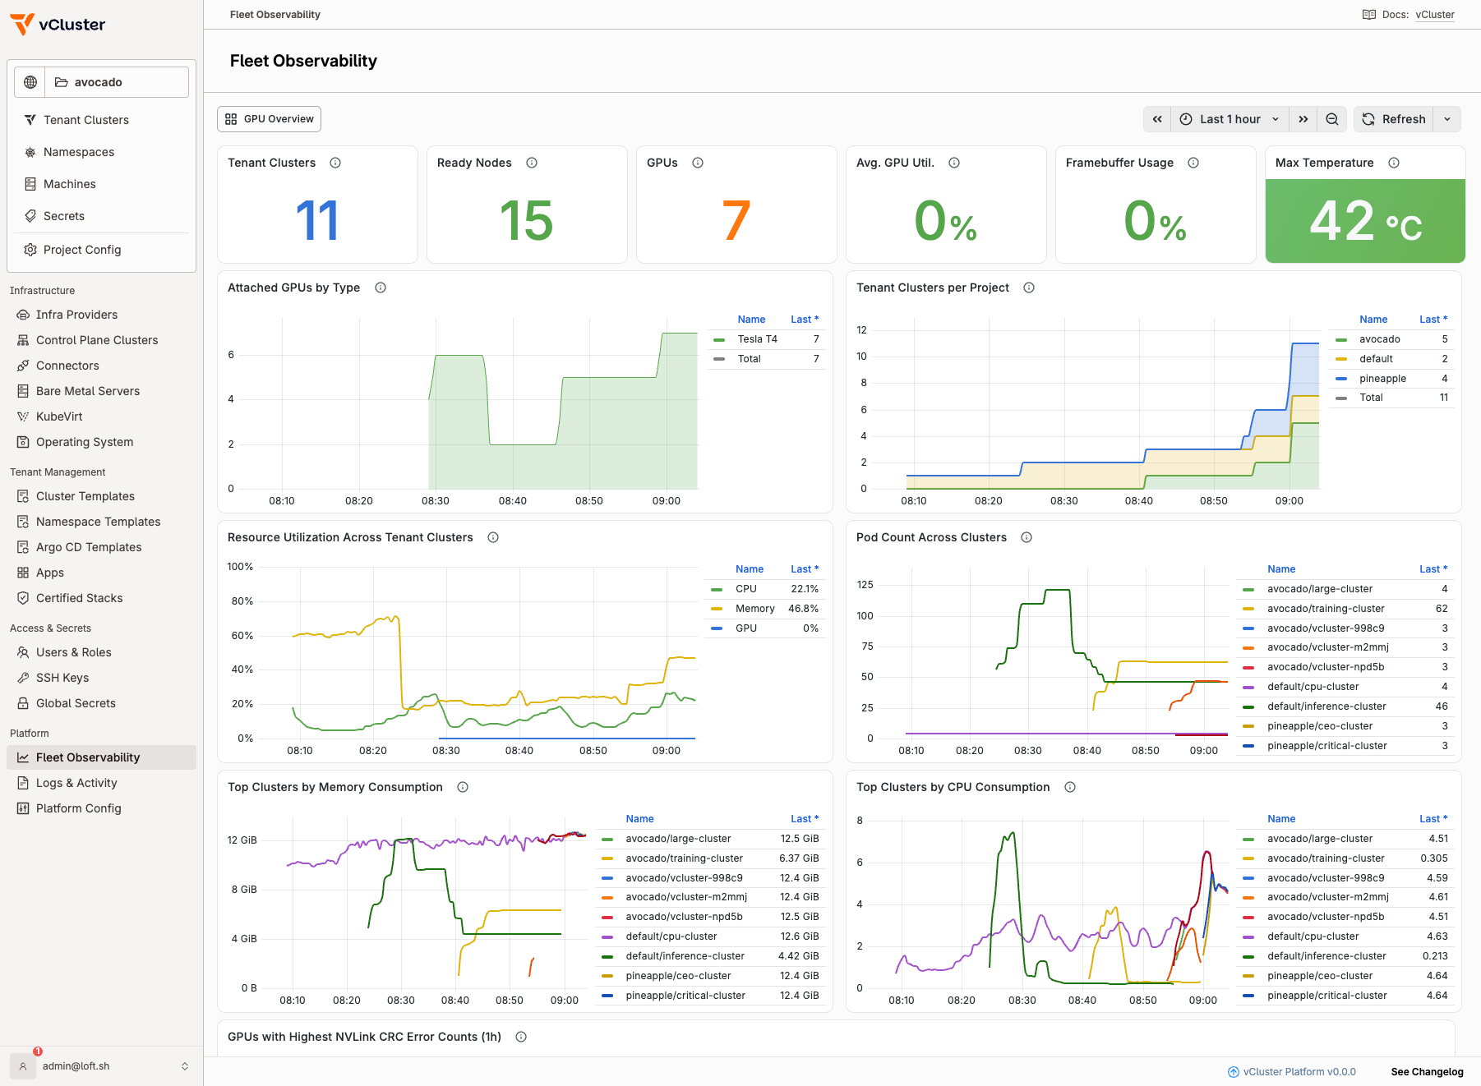Click avocado/training-cluster swatch in Pod Count legend
This screenshot has height=1086, width=1481.
point(1248,609)
